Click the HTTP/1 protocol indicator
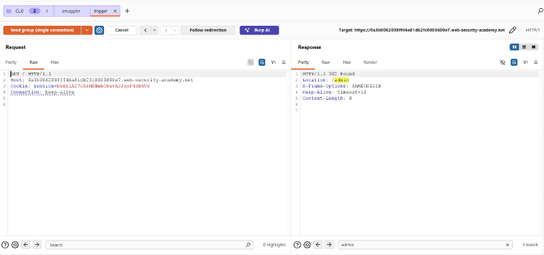This screenshot has width=544, height=255. (533, 31)
